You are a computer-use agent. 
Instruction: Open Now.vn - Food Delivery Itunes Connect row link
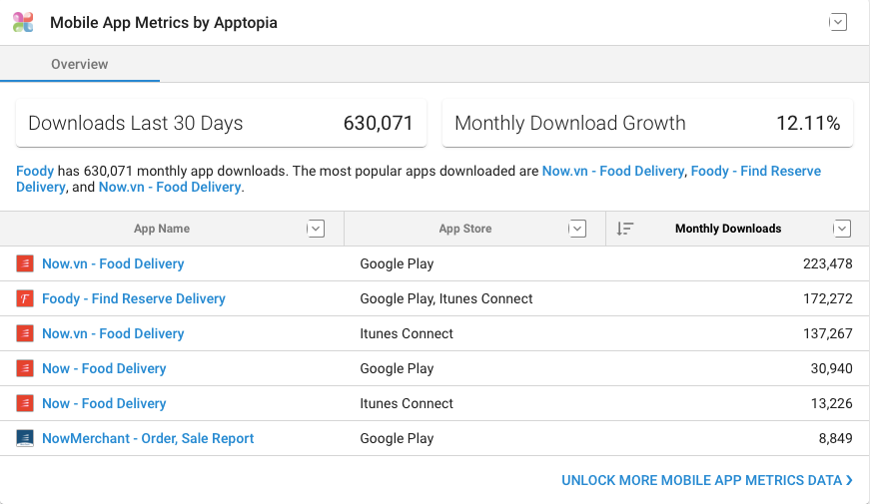coord(113,333)
